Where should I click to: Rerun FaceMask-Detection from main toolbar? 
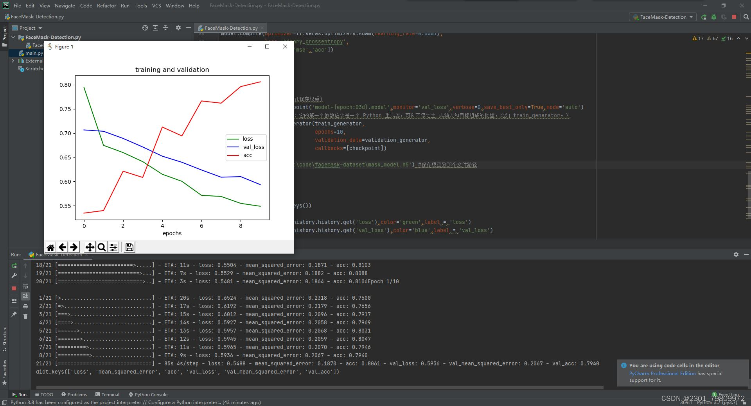coord(704,17)
